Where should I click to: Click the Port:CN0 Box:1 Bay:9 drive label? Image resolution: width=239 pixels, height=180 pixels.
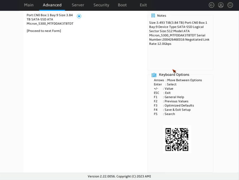(x=50, y=19)
